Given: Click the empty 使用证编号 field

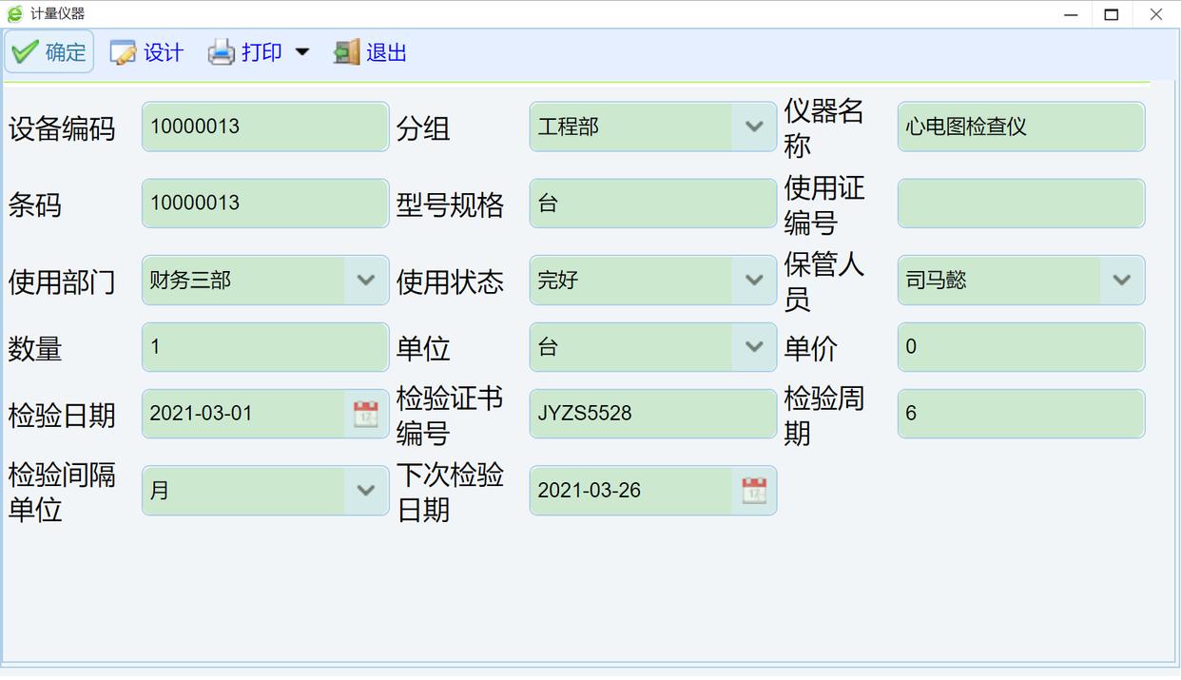Looking at the screenshot, I should (1020, 204).
